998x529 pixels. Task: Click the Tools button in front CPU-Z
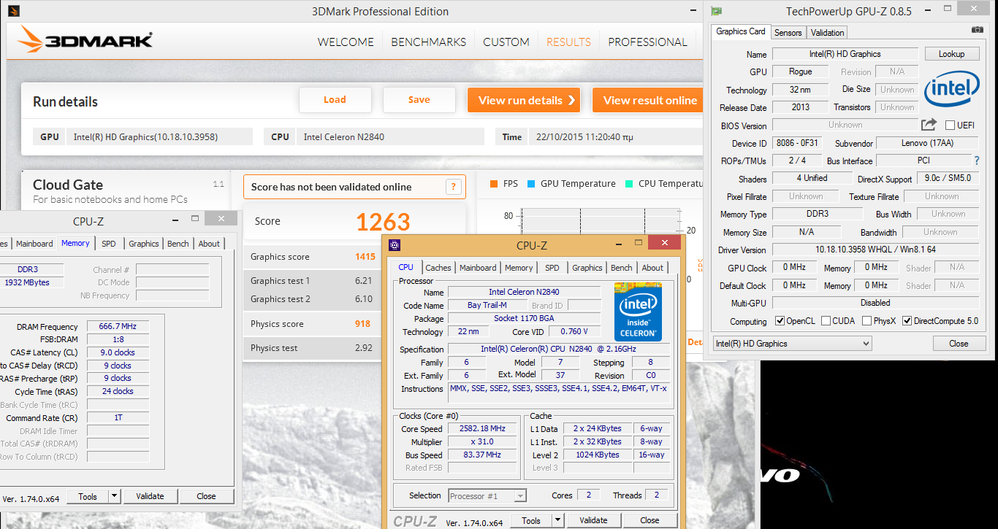(x=531, y=520)
